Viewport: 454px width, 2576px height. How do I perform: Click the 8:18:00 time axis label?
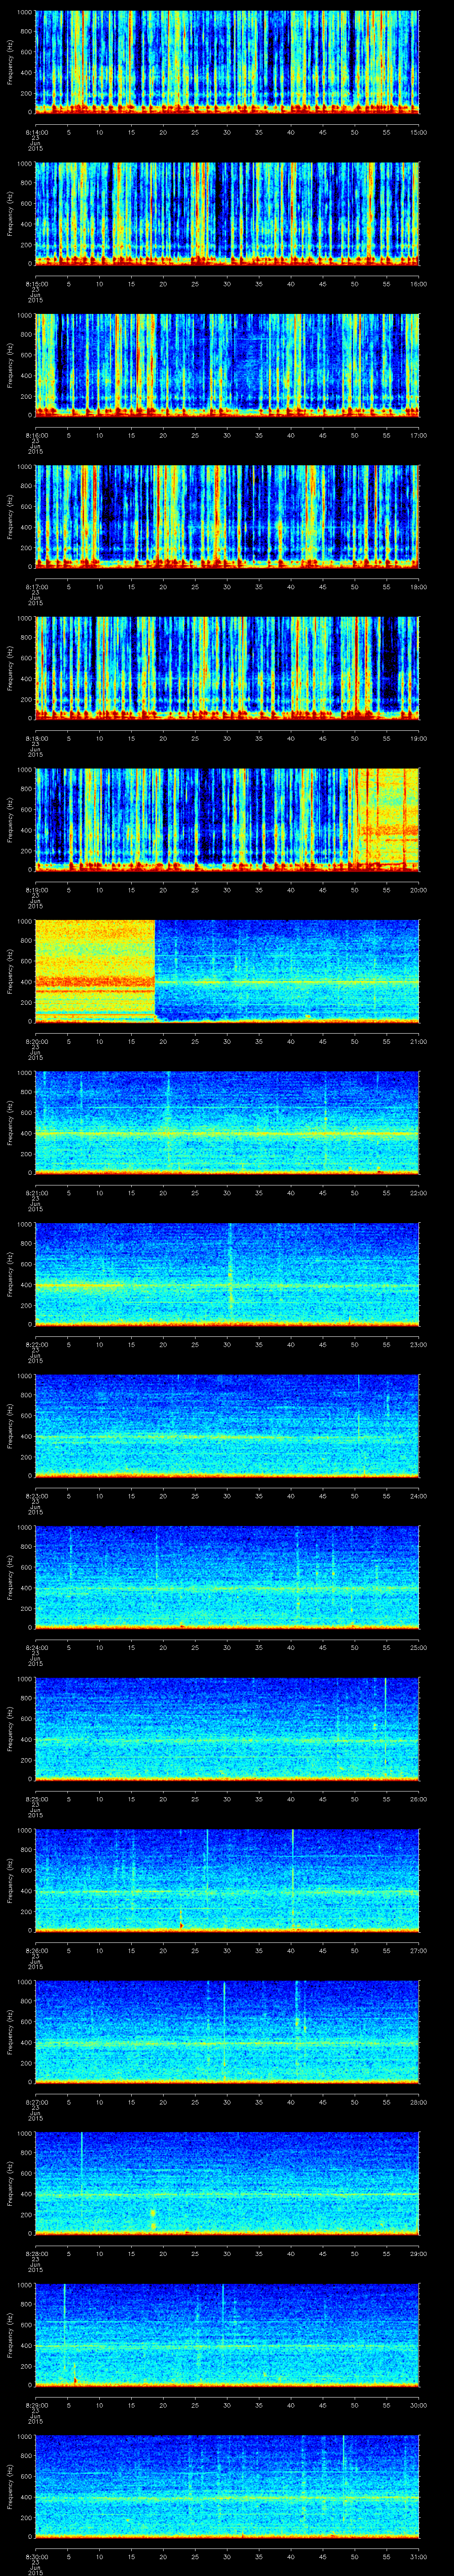coord(36,738)
